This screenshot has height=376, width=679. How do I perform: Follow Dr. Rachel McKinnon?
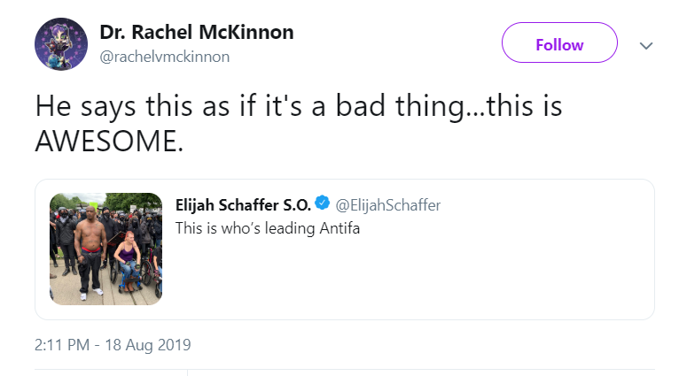point(559,42)
